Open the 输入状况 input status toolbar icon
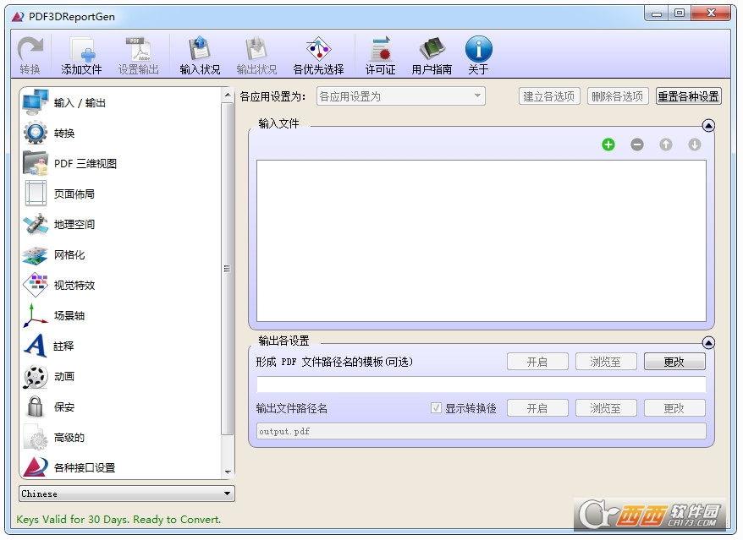743x540 pixels. coord(200,49)
